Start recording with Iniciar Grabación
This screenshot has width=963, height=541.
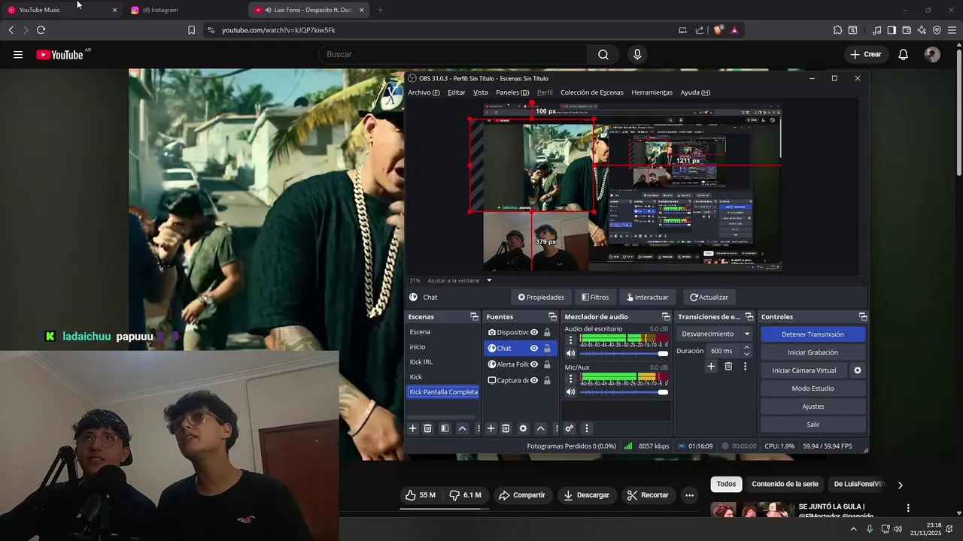813,352
